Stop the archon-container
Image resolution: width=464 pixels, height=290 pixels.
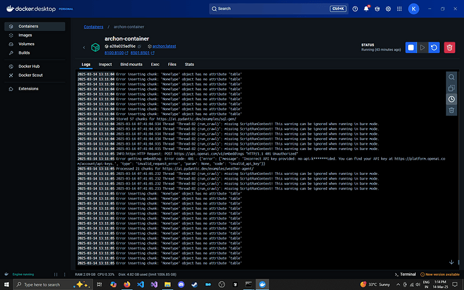[x=411, y=47]
